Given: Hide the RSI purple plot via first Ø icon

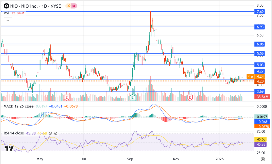Looking at the screenshot, I should (50, 133).
